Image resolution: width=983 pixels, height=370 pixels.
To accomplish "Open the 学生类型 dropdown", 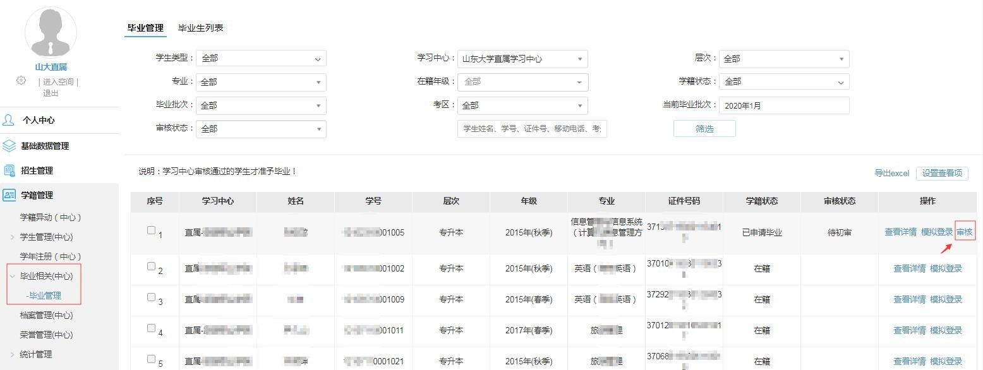I will 261,58.
